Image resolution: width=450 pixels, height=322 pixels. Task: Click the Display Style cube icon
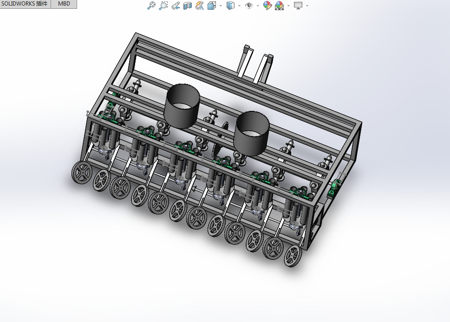(230, 6)
